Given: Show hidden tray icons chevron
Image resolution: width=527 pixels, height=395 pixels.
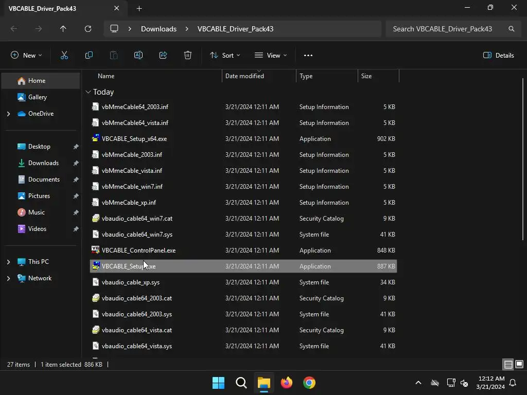Looking at the screenshot, I should point(418,383).
